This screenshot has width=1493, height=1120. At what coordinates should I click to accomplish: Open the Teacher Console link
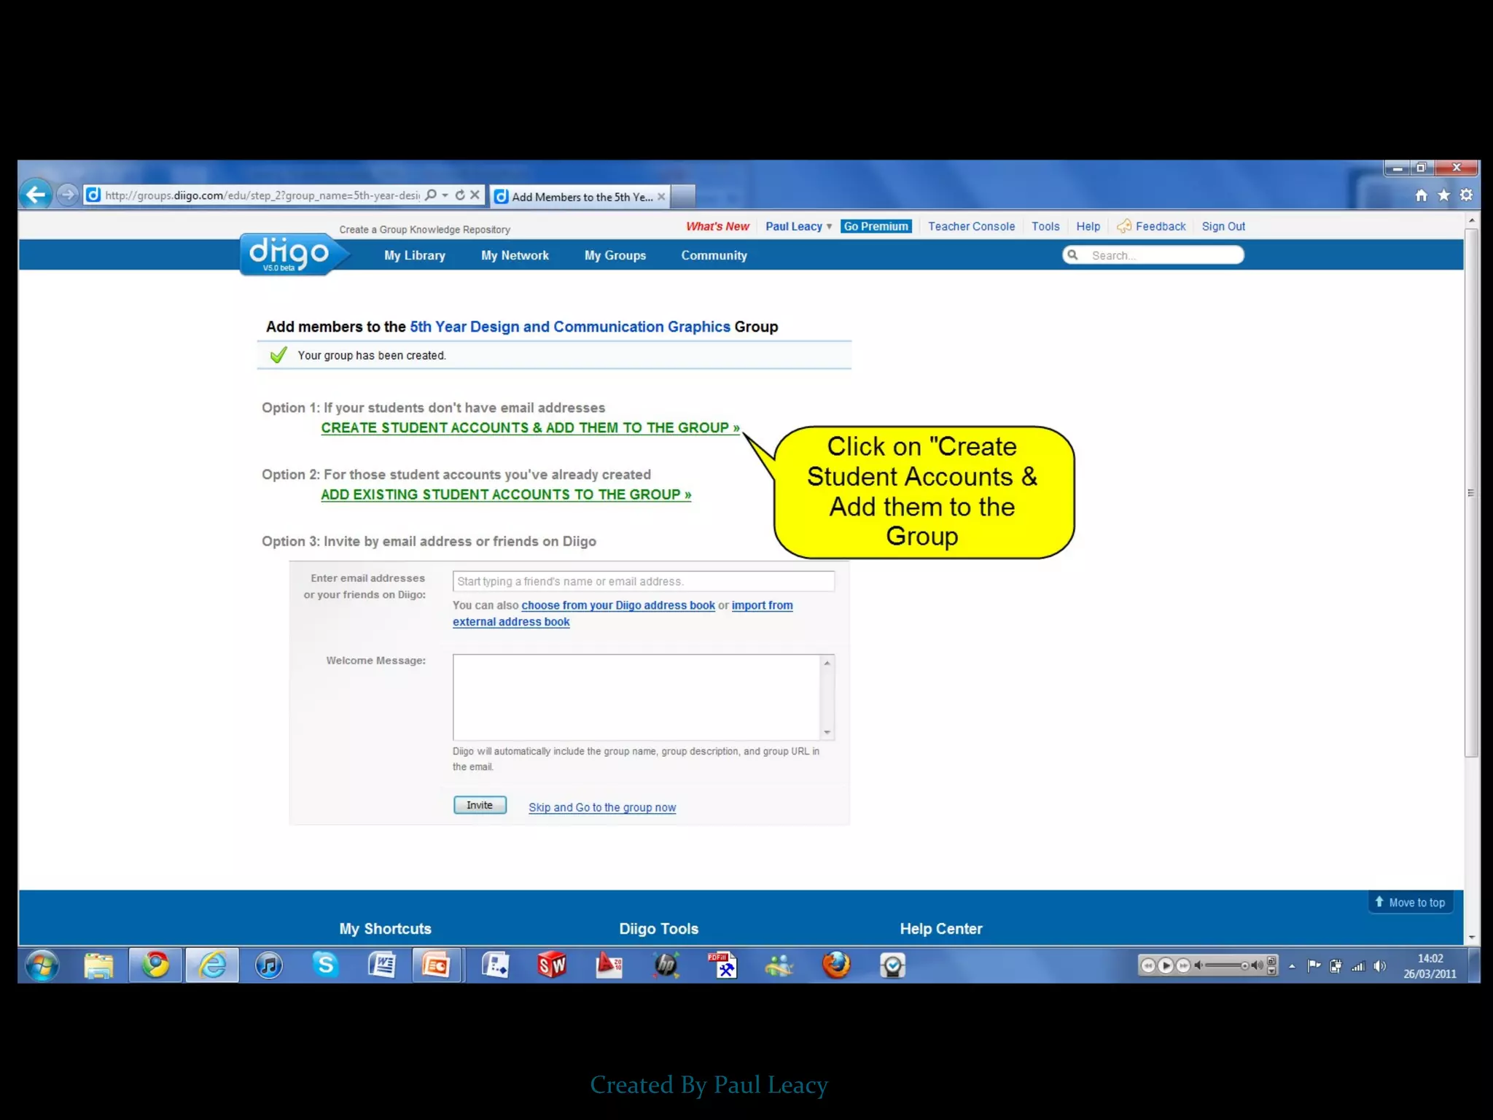tap(971, 226)
